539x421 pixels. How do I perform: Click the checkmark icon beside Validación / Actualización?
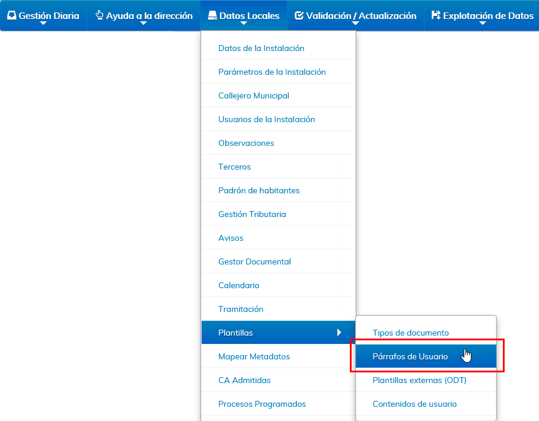click(299, 16)
